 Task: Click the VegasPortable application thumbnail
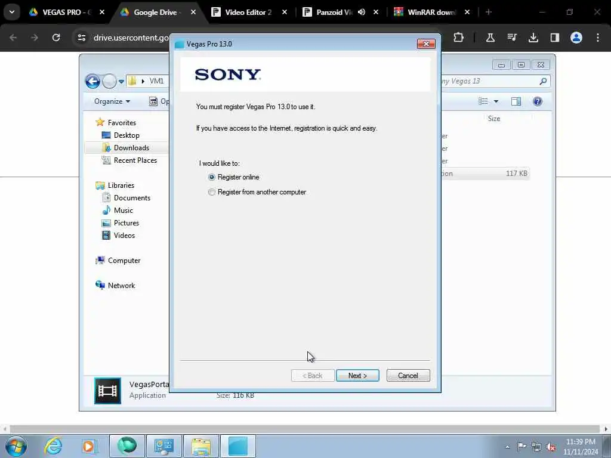[107, 390]
